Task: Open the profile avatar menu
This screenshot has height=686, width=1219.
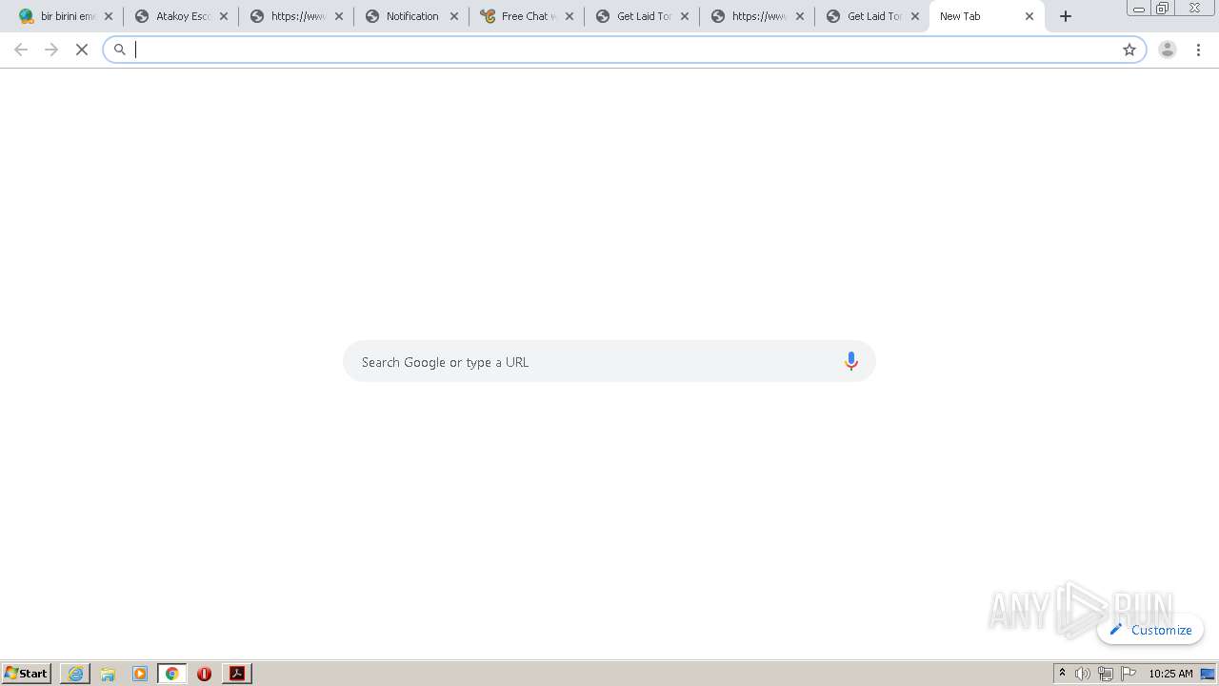Action: (x=1168, y=50)
